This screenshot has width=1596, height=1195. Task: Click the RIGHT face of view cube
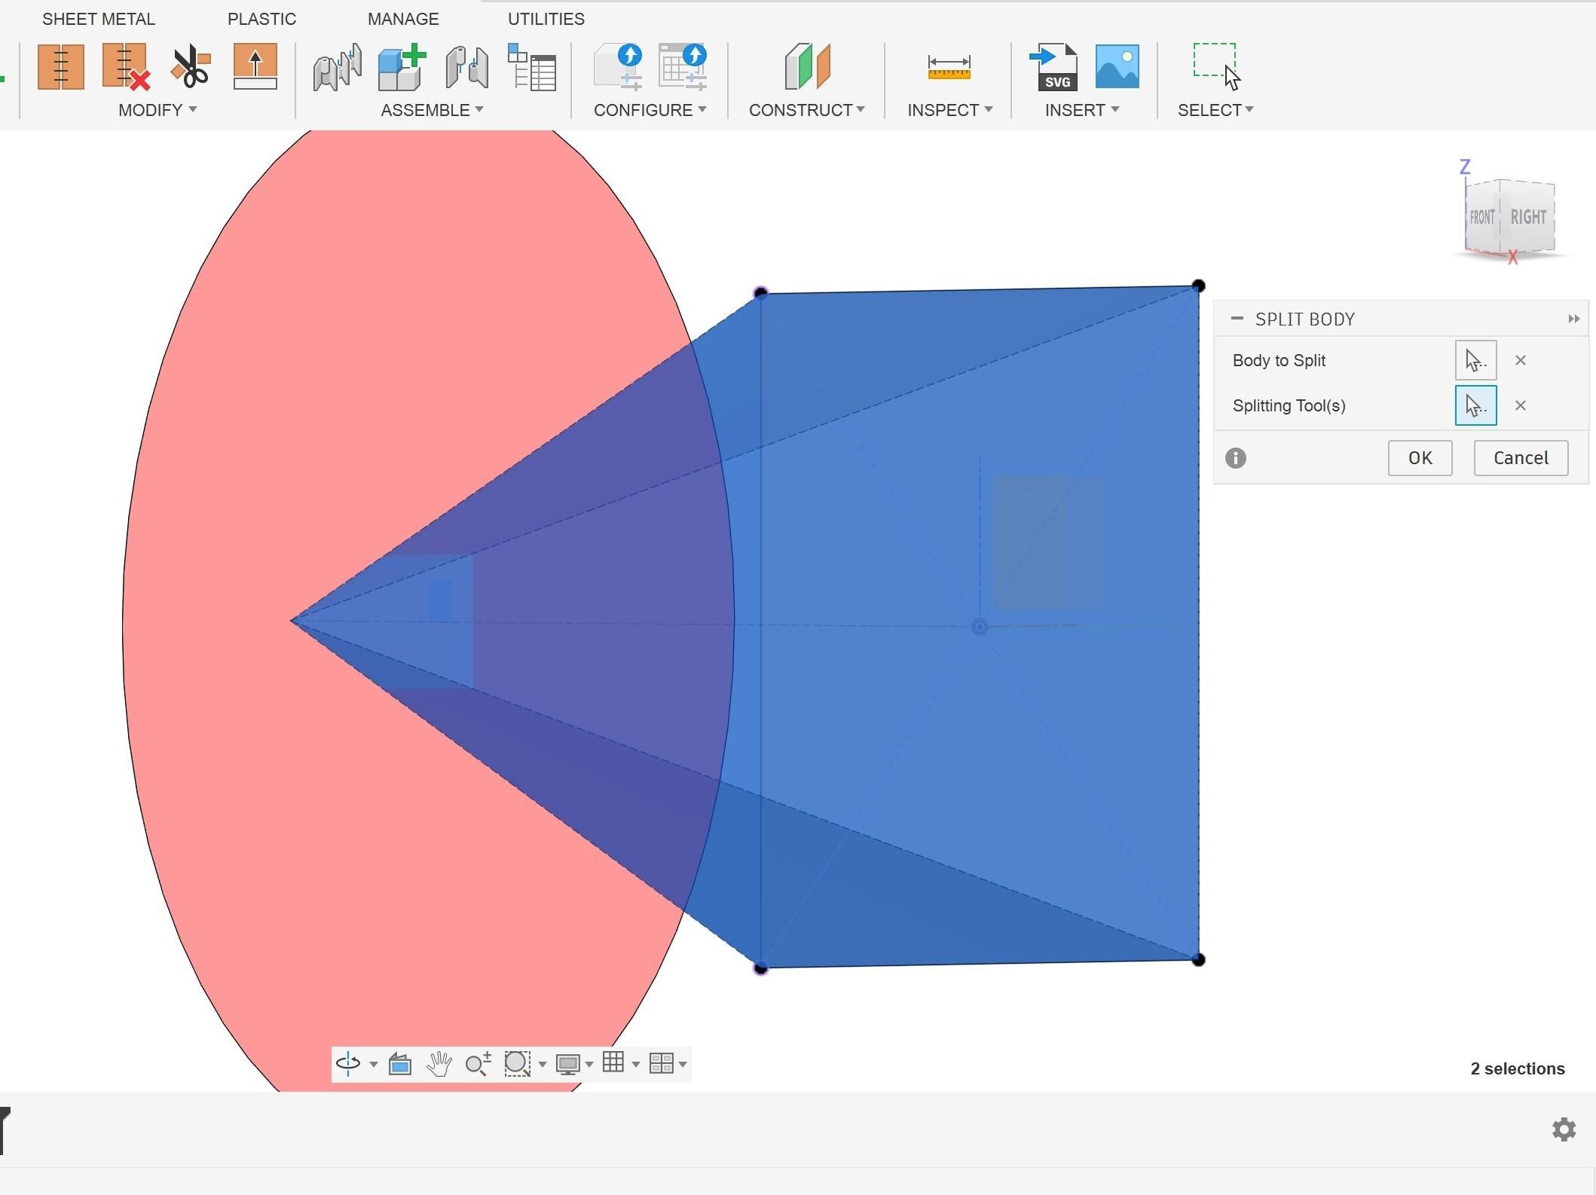(1527, 217)
